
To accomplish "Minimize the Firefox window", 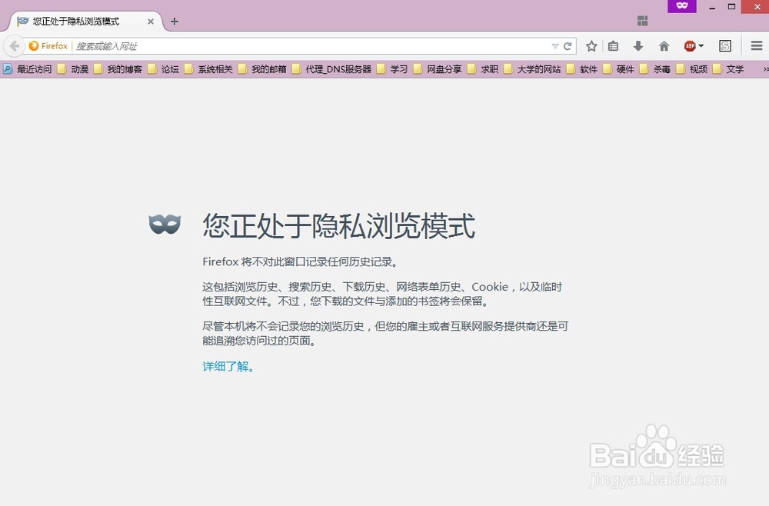I will 712,7.
